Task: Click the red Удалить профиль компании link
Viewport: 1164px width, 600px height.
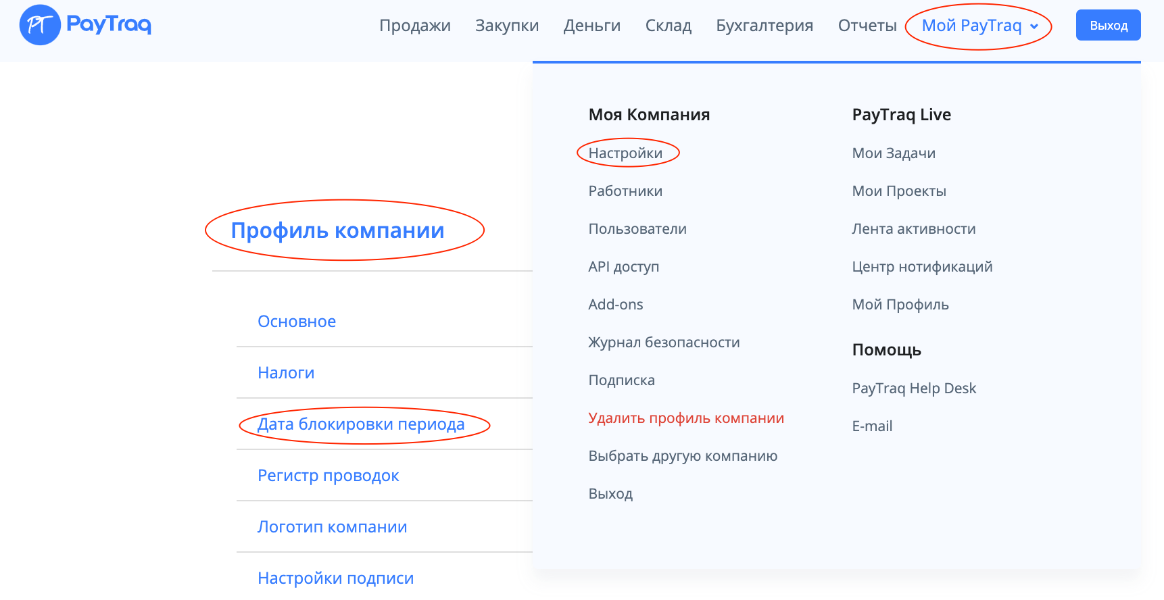Action: point(686,418)
